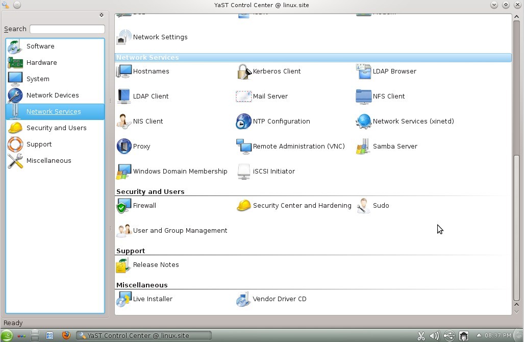This screenshot has height=342, width=524.
Task: Open the Network Settings module
Action: (152, 37)
